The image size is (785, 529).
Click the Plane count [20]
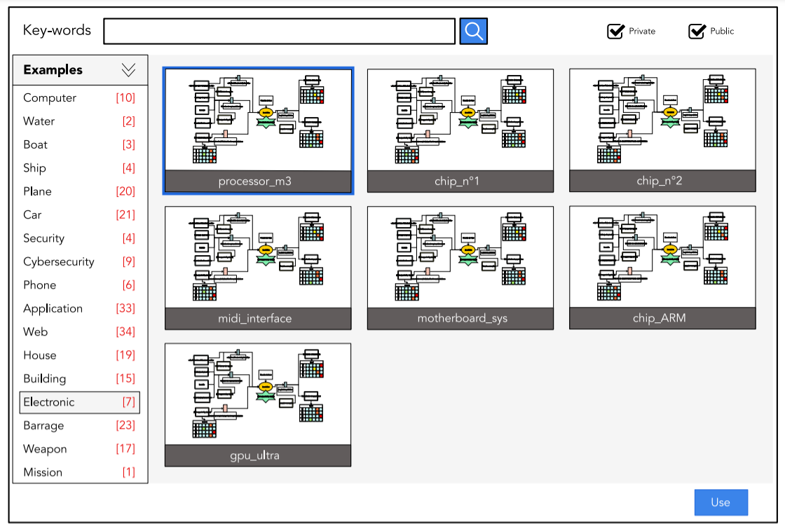point(125,191)
